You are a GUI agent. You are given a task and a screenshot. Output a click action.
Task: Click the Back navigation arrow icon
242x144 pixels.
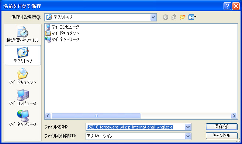point(165,17)
